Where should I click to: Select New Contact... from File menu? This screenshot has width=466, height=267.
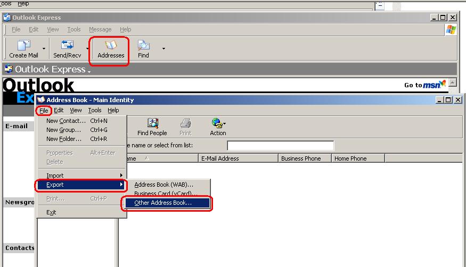point(81,121)
